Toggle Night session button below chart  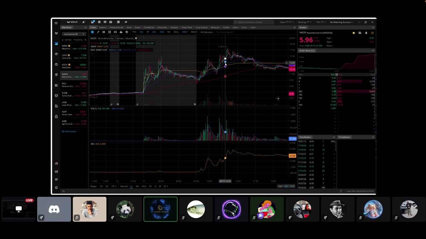pos(280,186)
